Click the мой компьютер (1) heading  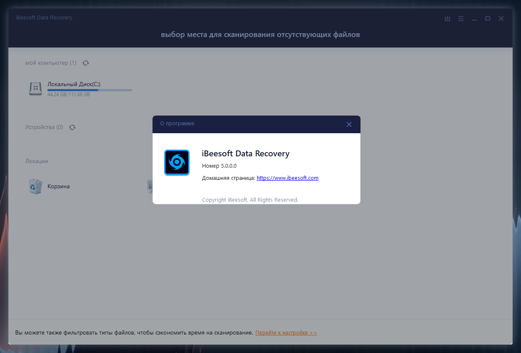pos(51,63)
